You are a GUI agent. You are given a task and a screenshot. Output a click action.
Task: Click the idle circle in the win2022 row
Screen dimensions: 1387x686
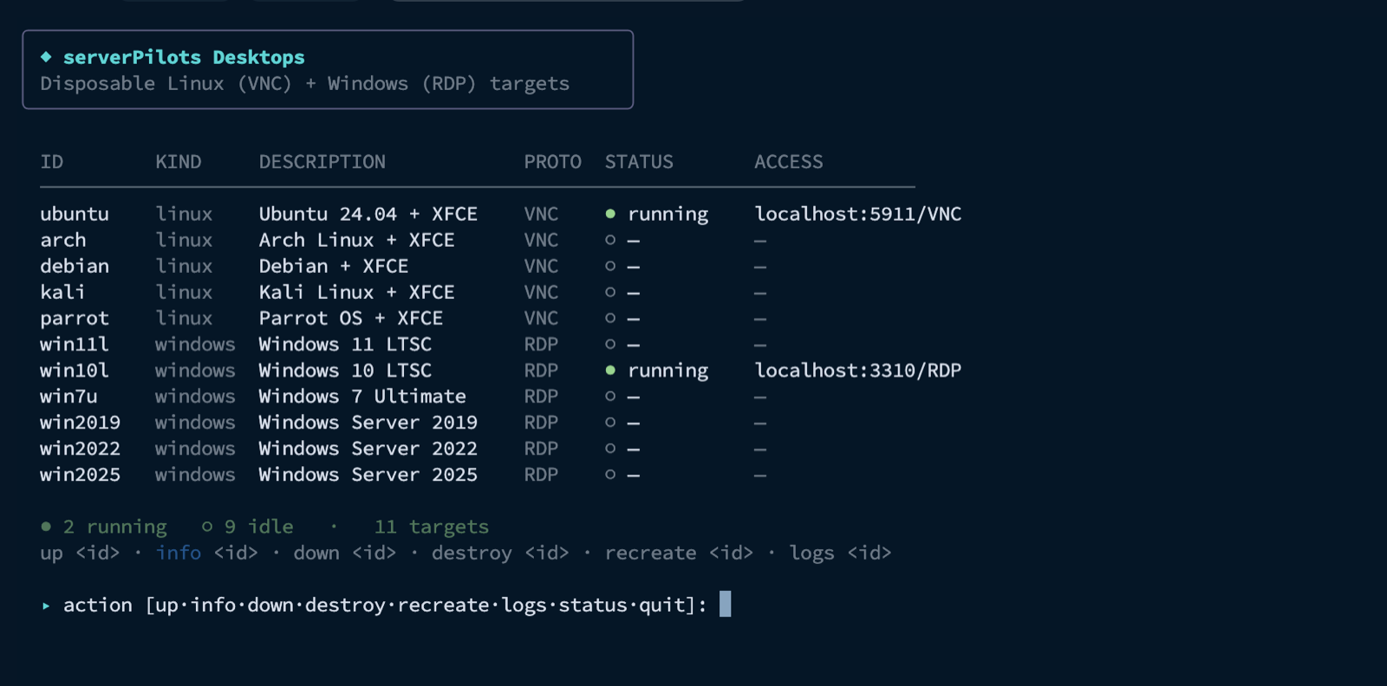pyautogui.click(x=610, y=449)
